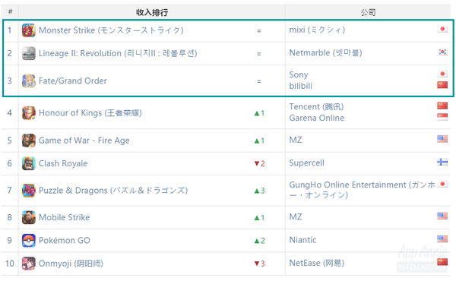Select the Fate/Grand Order game icon
This screenshot has height=281, width=456.
pos(29,81)
